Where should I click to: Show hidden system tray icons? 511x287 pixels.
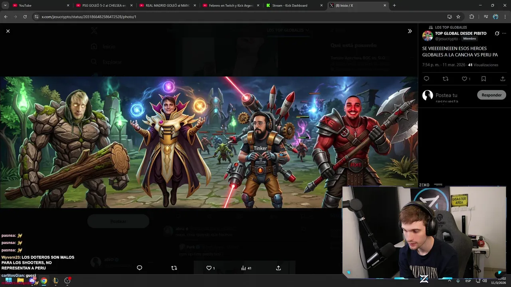(450, 281)
